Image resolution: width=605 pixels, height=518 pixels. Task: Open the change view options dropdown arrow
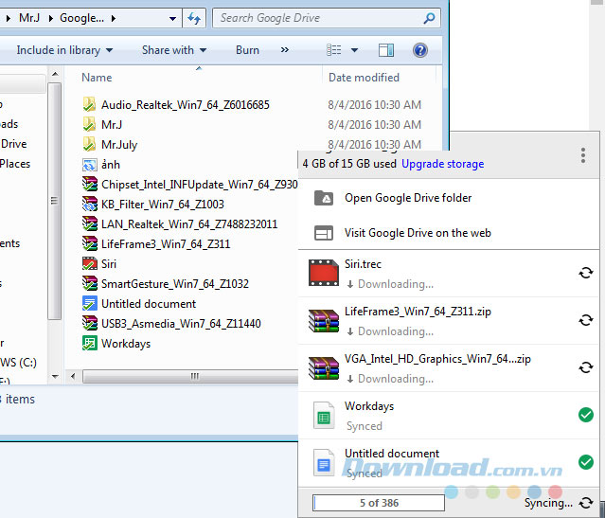(x=355, y=50)
